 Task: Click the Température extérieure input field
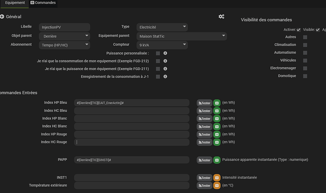[x=132, y=185]
